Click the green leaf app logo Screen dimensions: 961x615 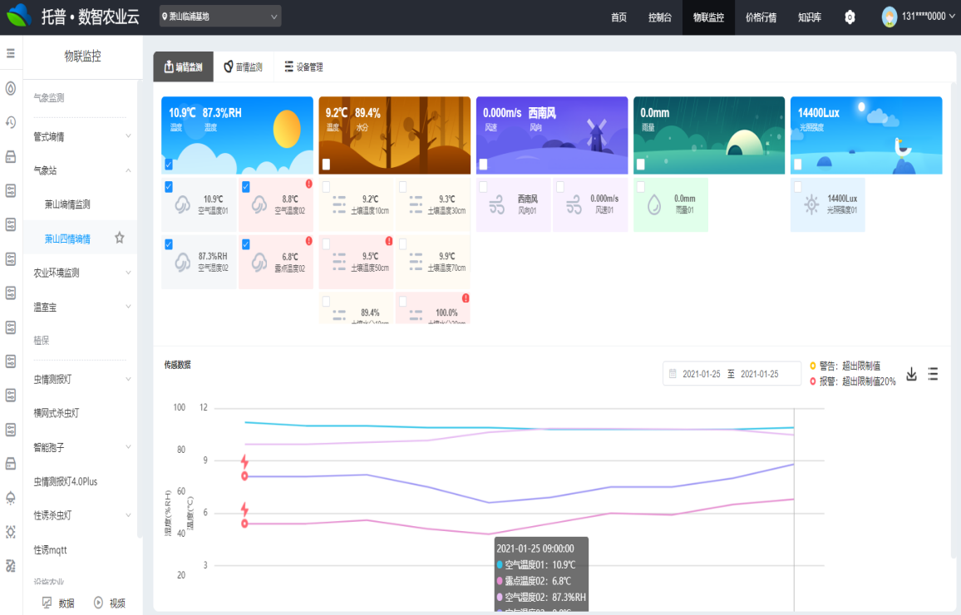tap(19, 15)
